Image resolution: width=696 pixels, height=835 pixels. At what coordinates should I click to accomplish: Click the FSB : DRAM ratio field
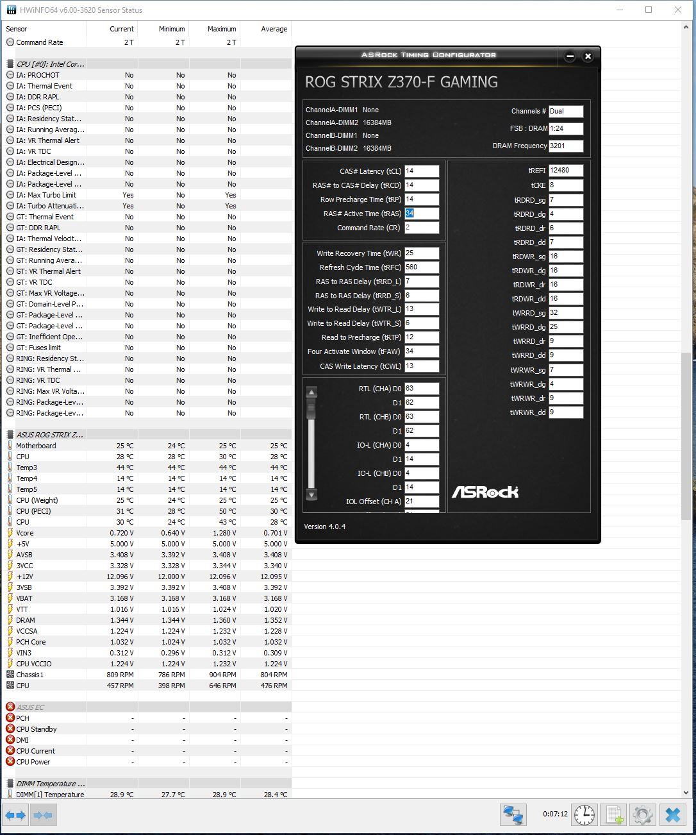click(566, 128)
